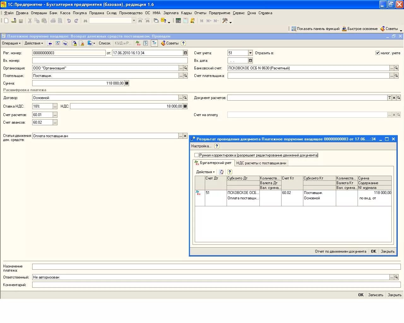Open the Счет расчетов selection button
This screenshot has height=323, width=404.
tap(55, 115)
